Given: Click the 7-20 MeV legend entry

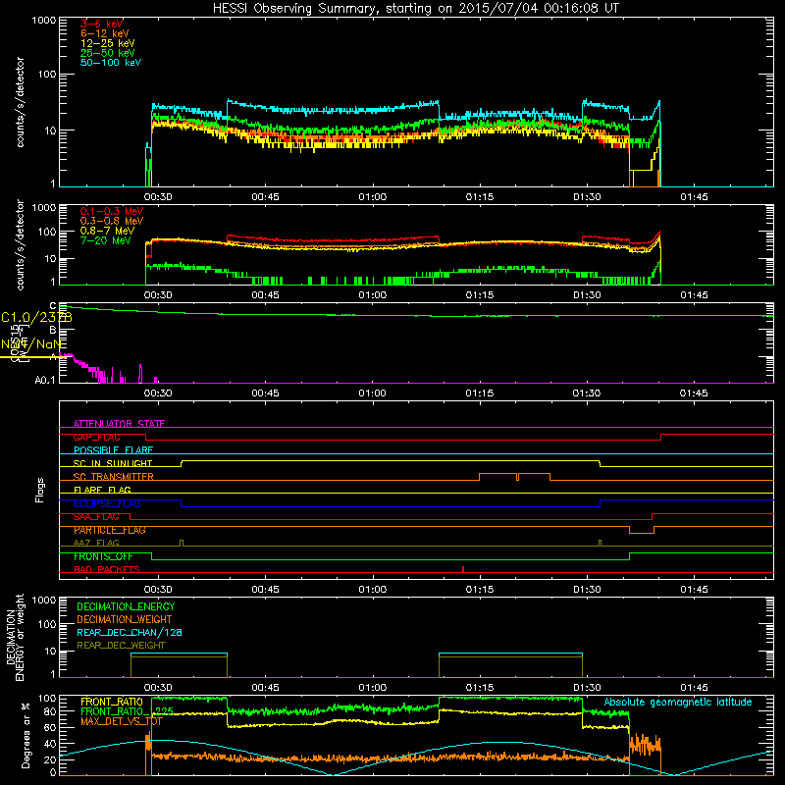Looking at the screenshot, I should [x=106, y=240].
